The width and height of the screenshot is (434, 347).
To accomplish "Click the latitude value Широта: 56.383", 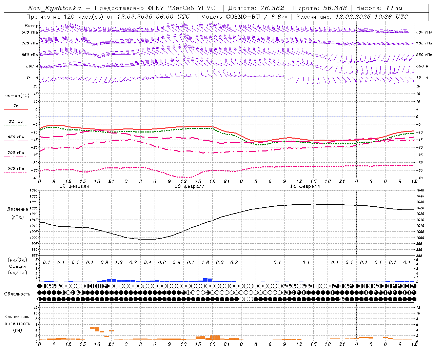I will [x=320, y=8].
